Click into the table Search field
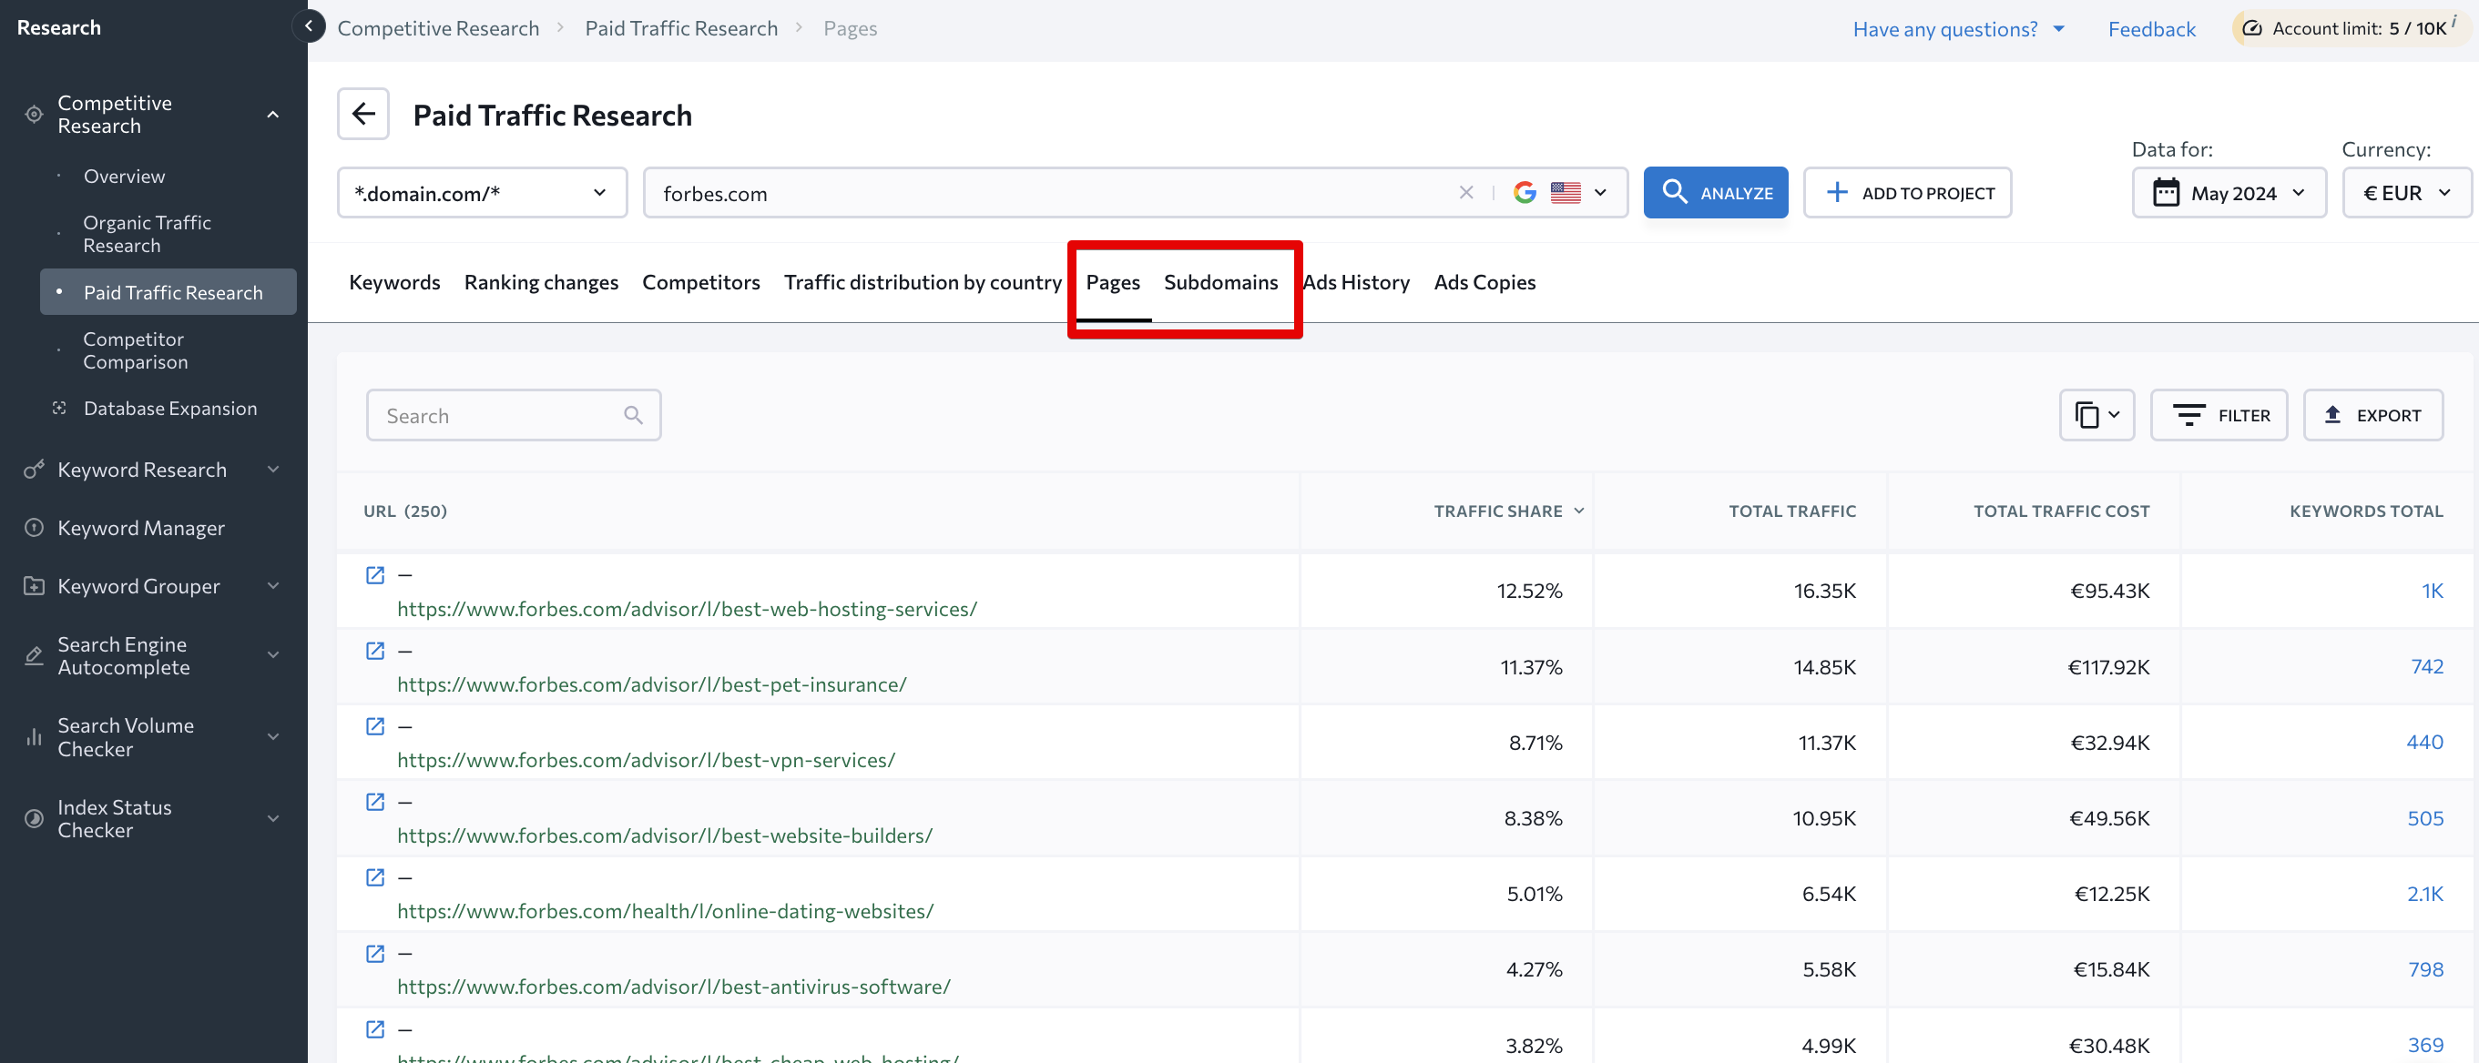 [x=513, y=415]
